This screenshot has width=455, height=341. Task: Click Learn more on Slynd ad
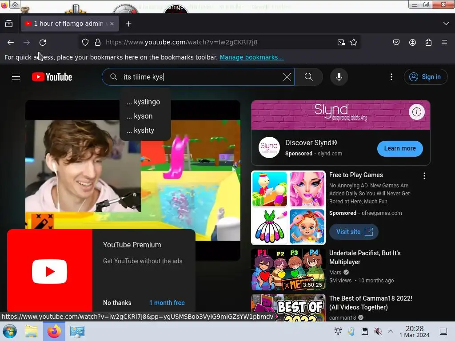[x=400, y=148]
